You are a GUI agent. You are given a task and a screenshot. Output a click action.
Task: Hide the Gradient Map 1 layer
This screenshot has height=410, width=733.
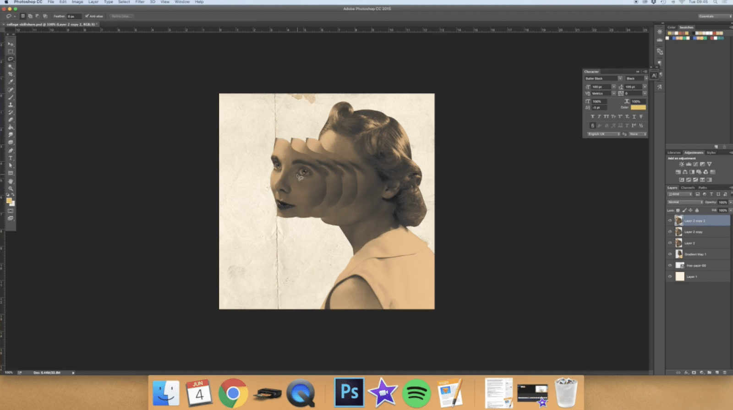pyautogui.click(x=670, y=254)
